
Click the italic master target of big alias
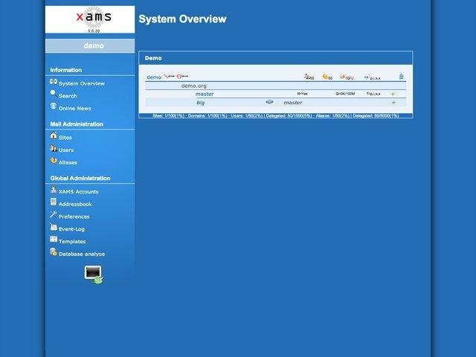pos(293,103)
